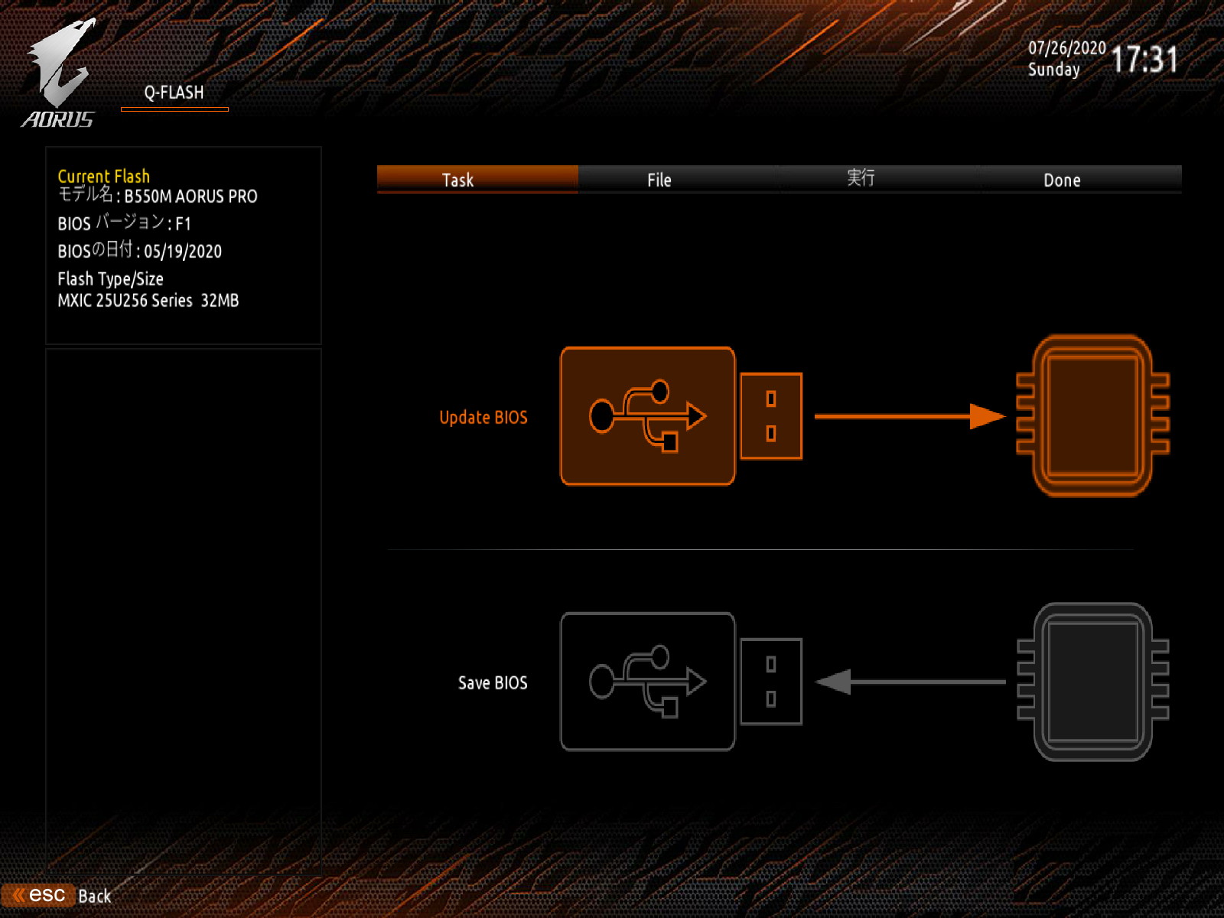This screenshot has height=918, width=1224.
Task: Click the clock showing 17:31
Action: (1144, 59)
